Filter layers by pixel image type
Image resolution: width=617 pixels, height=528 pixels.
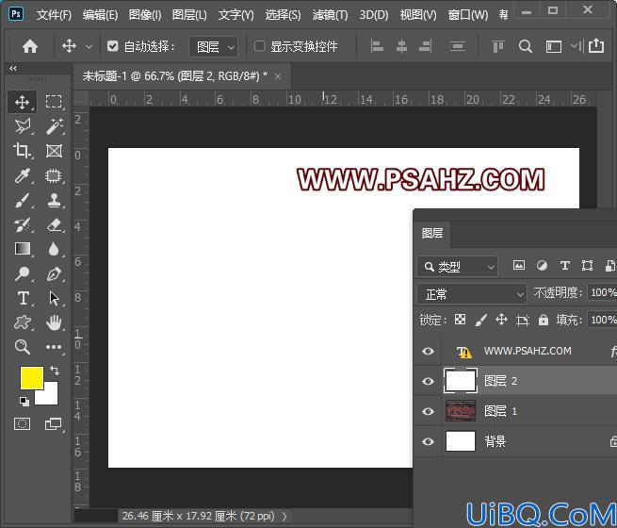(x=519, y=265)
